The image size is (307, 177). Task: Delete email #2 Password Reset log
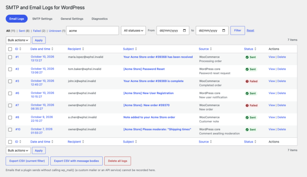[281, 69]
